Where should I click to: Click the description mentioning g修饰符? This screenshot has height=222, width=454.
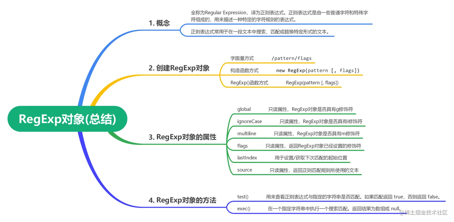[310, 109]
